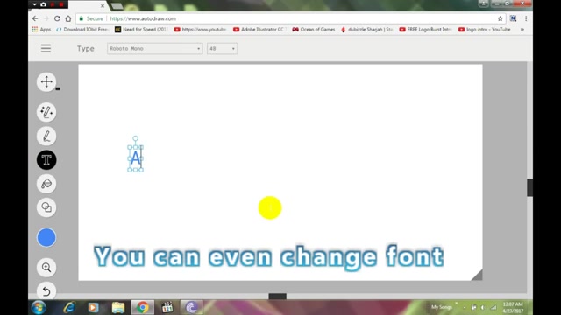Click the rotation handle above the text box
This screenshot has width=561, height=315.
(135, 138)
